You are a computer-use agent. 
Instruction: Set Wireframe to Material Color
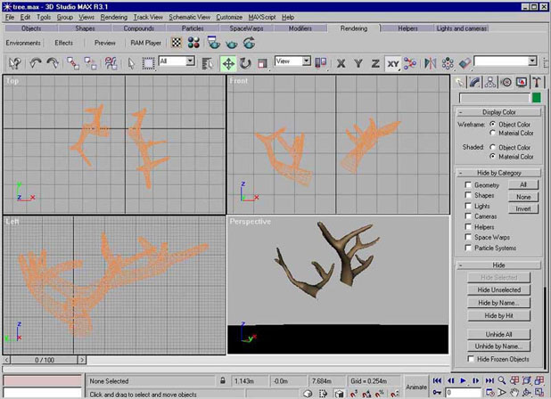pyautogui.click(x=493, y=133)
